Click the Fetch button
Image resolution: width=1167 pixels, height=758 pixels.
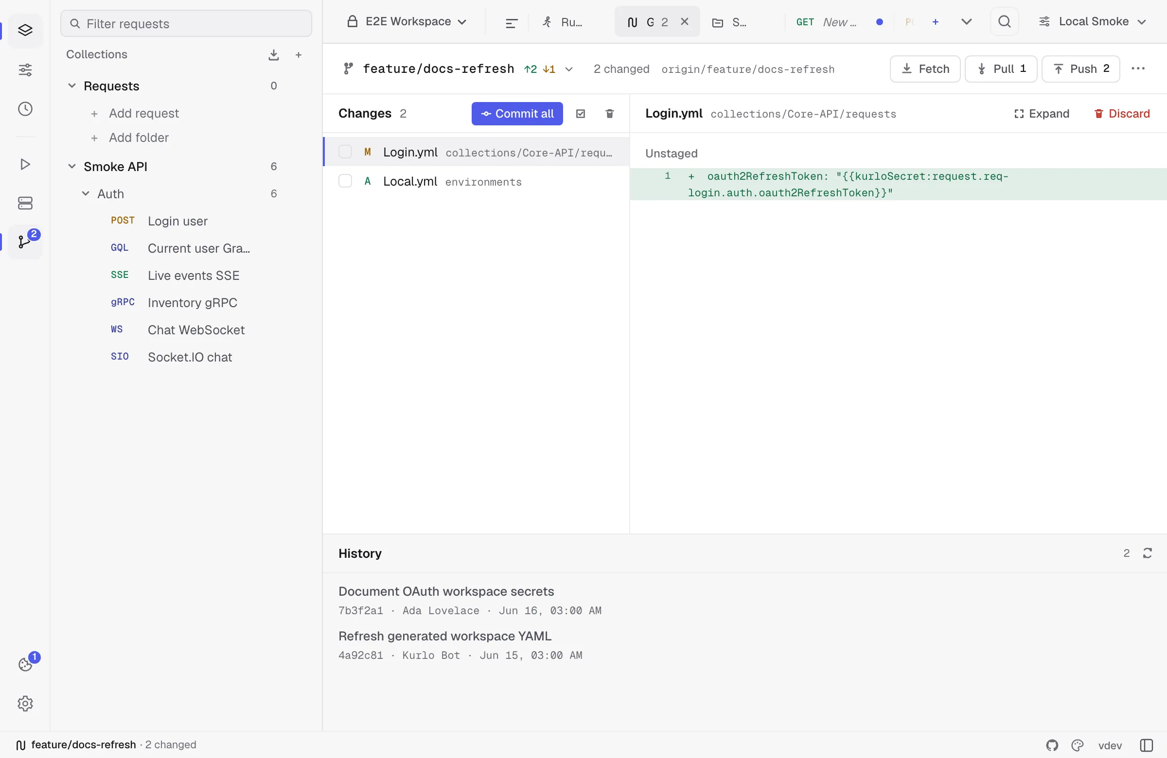(925, 69)
